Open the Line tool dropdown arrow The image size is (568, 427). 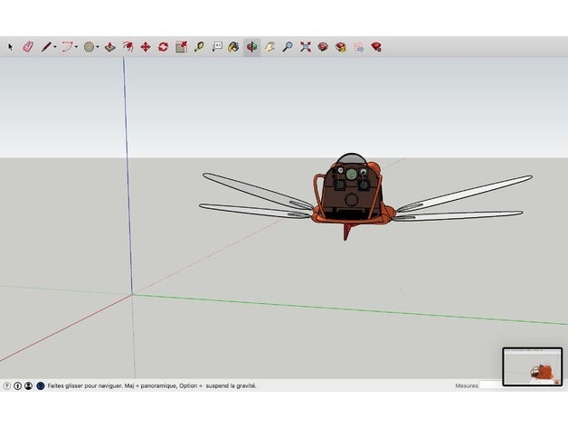(x=55, y=46)
